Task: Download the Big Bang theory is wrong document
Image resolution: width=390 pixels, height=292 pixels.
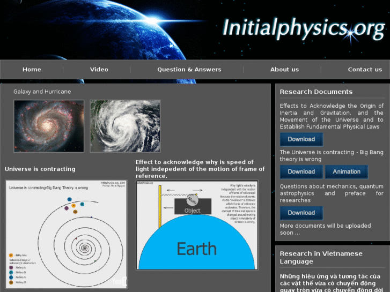Action: [x=301, y=172]
